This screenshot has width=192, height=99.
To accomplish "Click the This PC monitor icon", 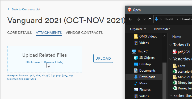I will (134, 51).
